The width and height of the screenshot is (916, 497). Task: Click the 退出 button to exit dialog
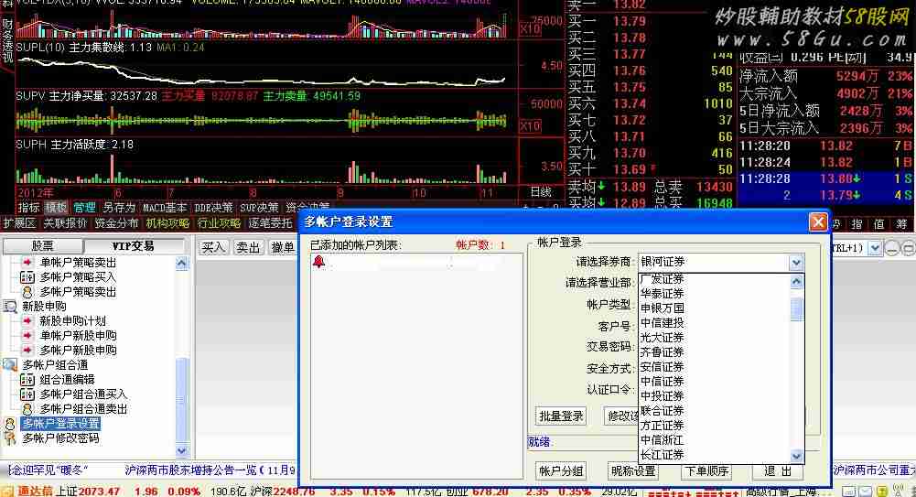point(778,471)
